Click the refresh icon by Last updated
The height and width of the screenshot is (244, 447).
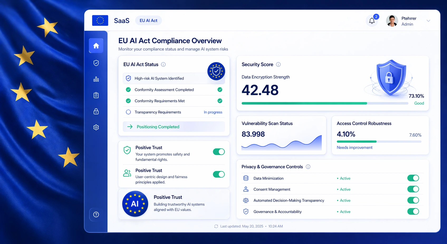(216, 226)
